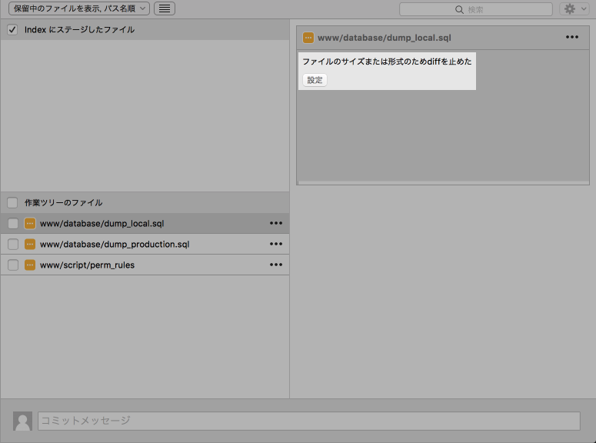Click the modified status icon for perm_rules

[x=30, y=265]
